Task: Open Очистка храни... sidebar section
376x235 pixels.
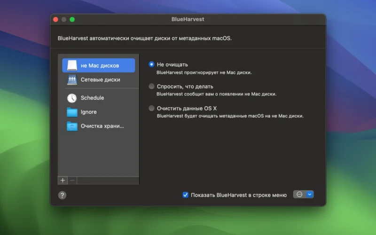Action: point(99,126)
